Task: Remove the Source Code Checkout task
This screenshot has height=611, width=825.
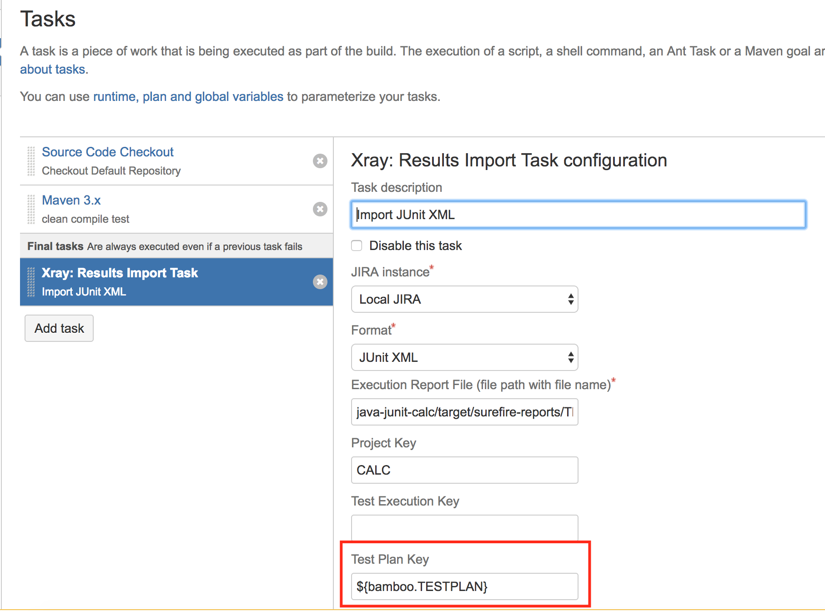Action: tap(320, 161)
